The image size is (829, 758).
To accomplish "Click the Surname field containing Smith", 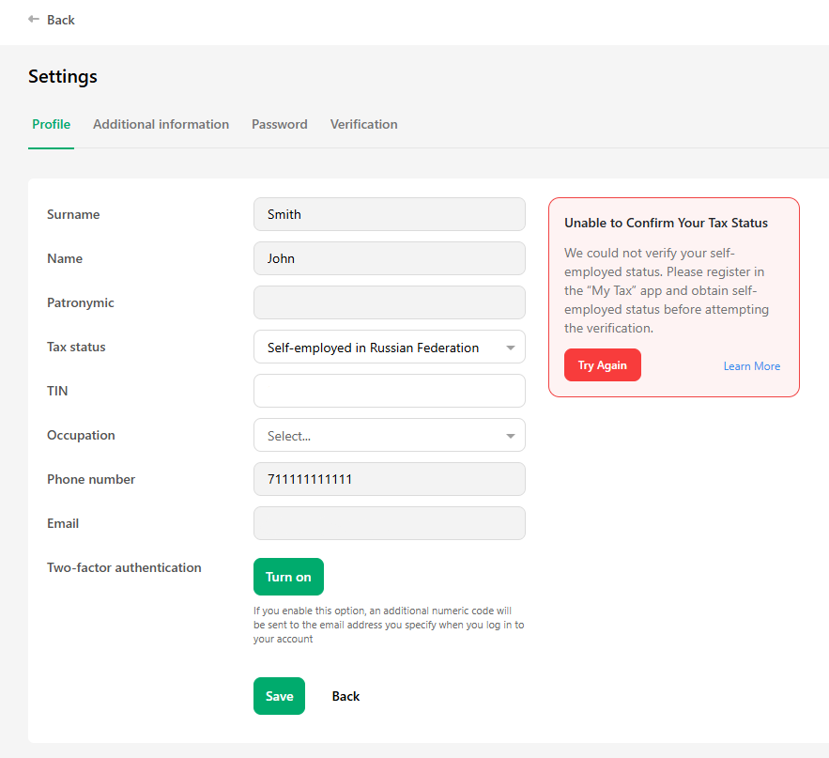I will point(390,214).
